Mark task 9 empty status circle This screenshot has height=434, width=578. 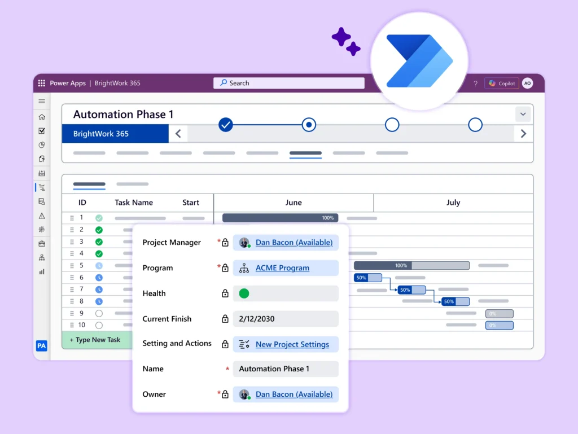point(99,314)
